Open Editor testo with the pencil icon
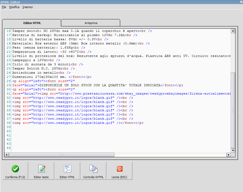 (41, 169)
